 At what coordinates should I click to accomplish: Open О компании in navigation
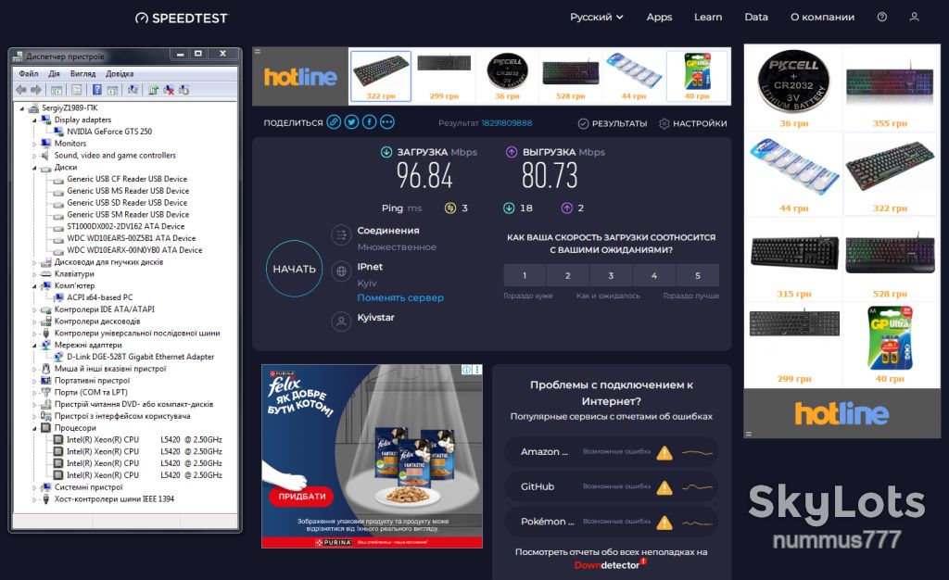click(823, 17)
